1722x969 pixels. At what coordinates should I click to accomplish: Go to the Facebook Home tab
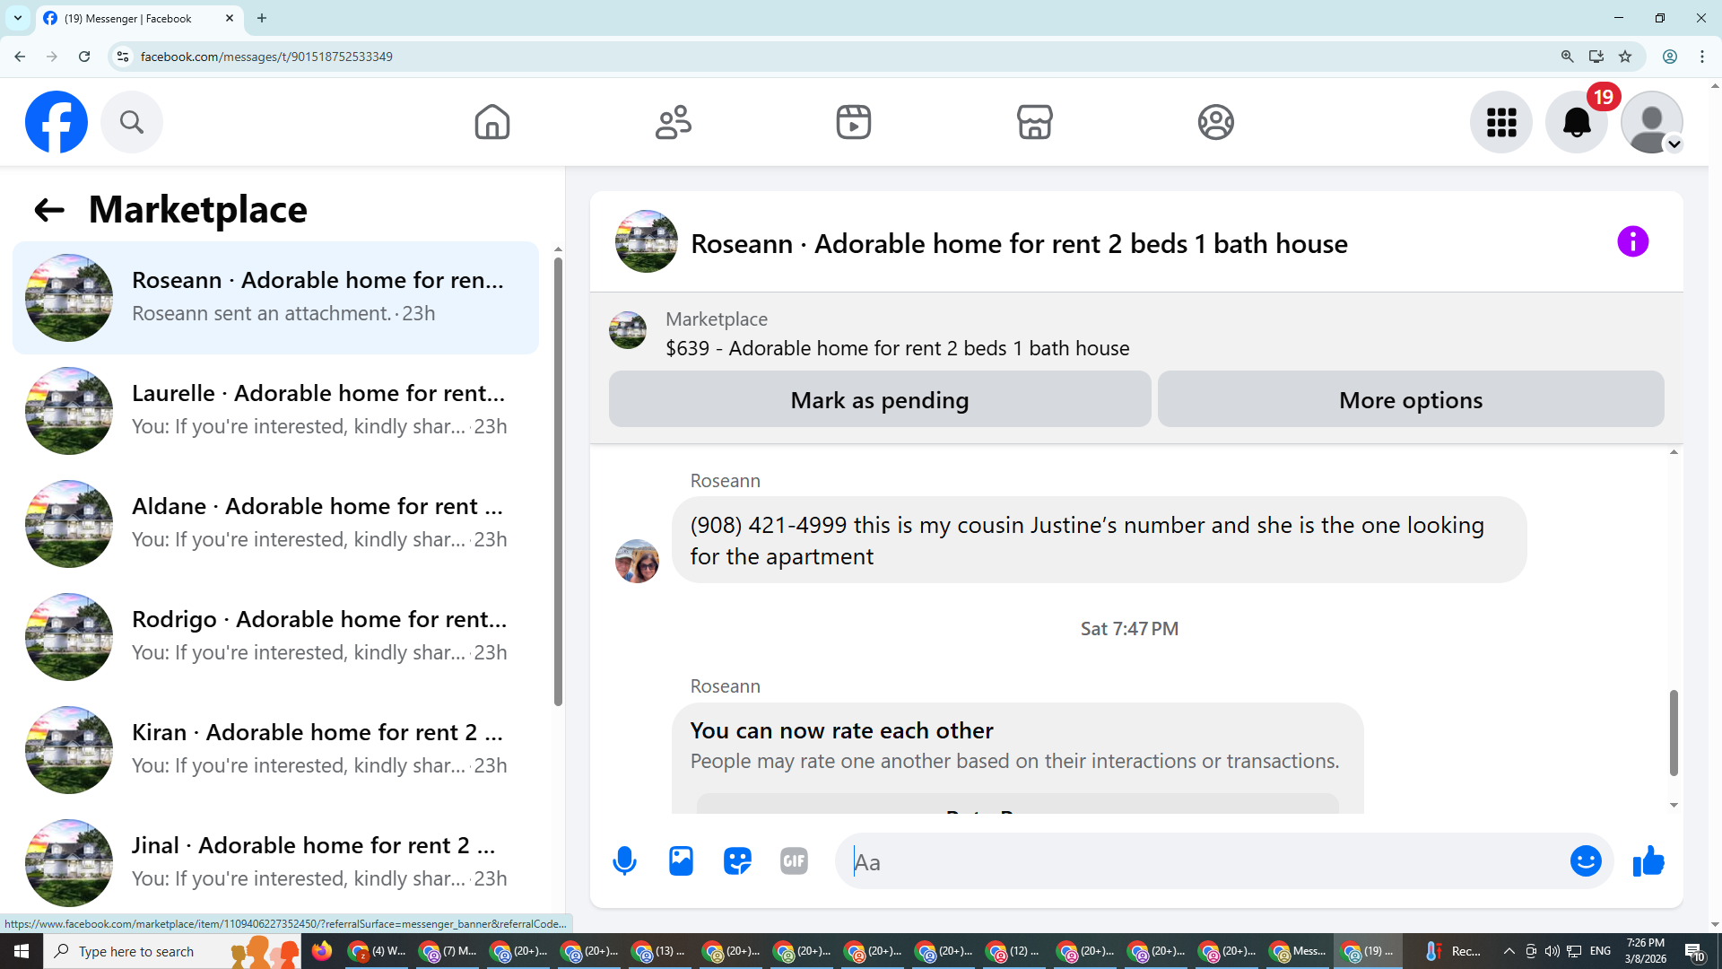pyautogui.click(x=491, y=122)
